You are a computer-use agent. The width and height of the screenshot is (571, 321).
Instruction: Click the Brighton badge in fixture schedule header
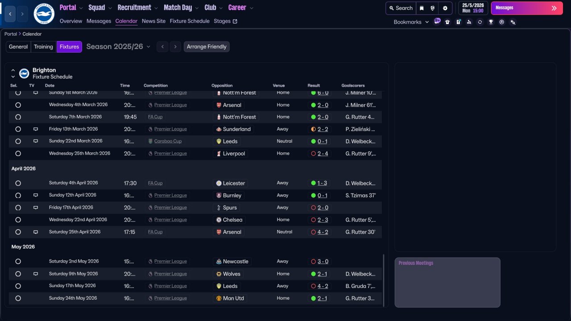pyautogui.click(x=24, y=73)
